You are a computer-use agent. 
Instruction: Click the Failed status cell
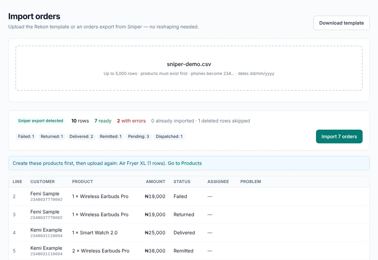(x=180, y=196)
